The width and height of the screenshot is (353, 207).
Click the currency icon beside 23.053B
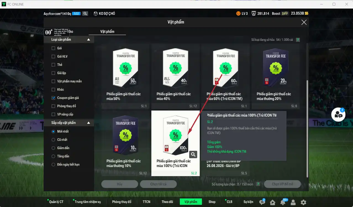coord(307,14)
